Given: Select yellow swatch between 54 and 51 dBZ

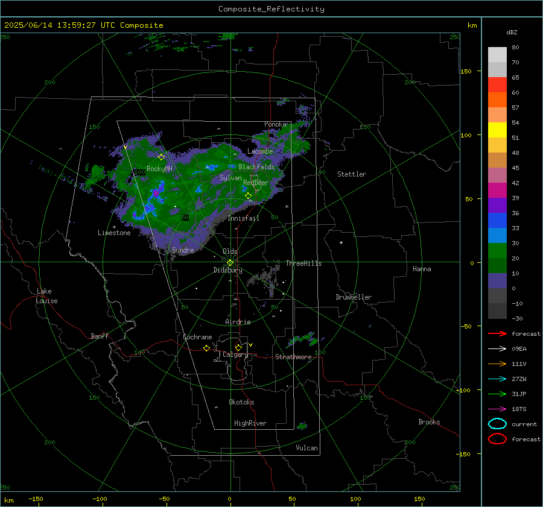Looking at the screenshot, I should pos(497,130).
